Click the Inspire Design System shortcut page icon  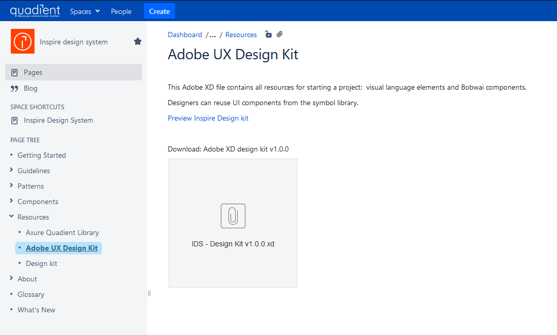(x=14, y=121)
